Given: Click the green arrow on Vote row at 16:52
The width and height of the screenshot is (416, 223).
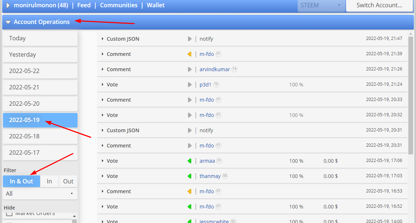Looking at the screenshot, I should (x=189, y=207).
